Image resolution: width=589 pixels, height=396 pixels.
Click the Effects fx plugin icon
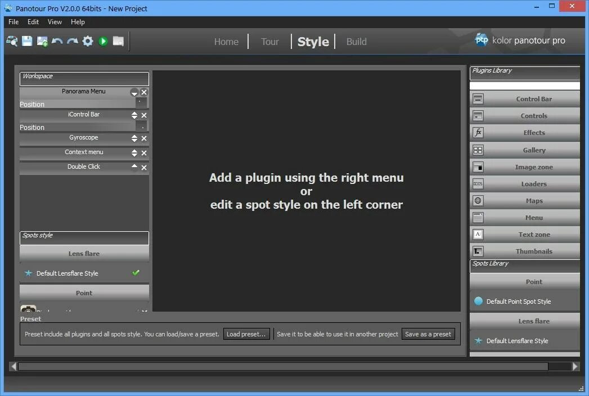[478, 133]
